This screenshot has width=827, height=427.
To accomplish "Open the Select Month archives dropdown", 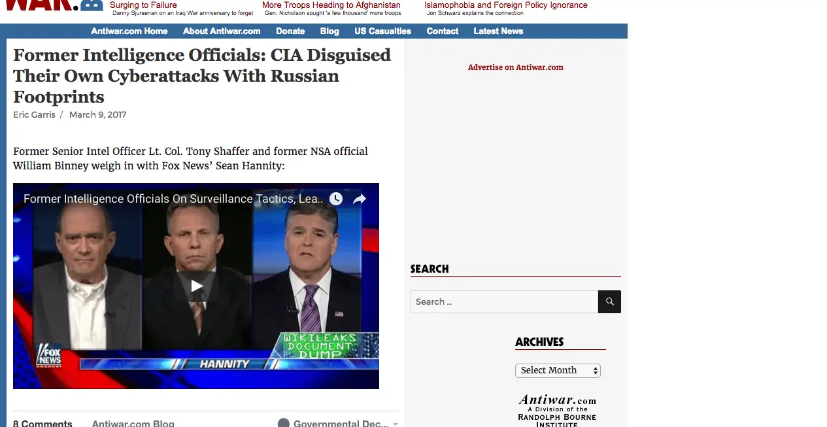I will 558,370.
